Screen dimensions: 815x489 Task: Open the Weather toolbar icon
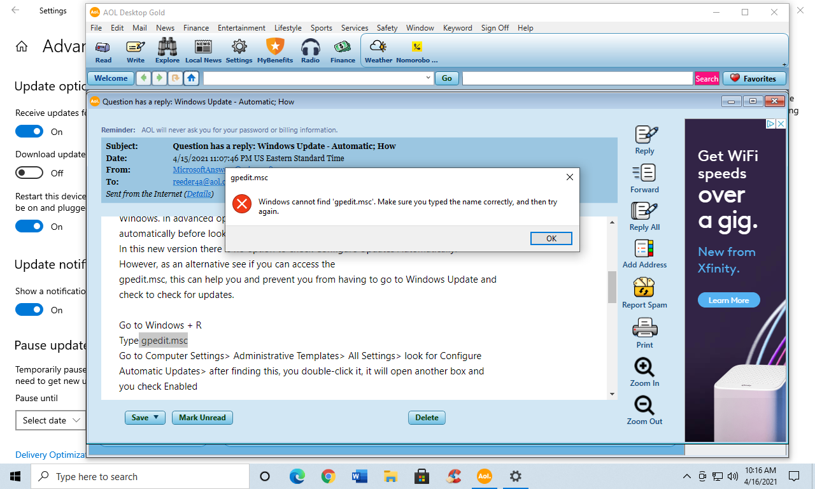pyautogui.click(x=378, y=51)
